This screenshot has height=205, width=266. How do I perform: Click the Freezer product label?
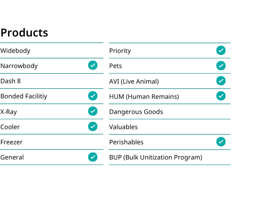(11, 142)
